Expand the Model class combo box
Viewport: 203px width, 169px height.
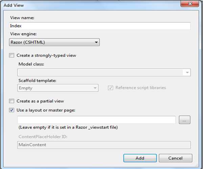click(187, 72)
